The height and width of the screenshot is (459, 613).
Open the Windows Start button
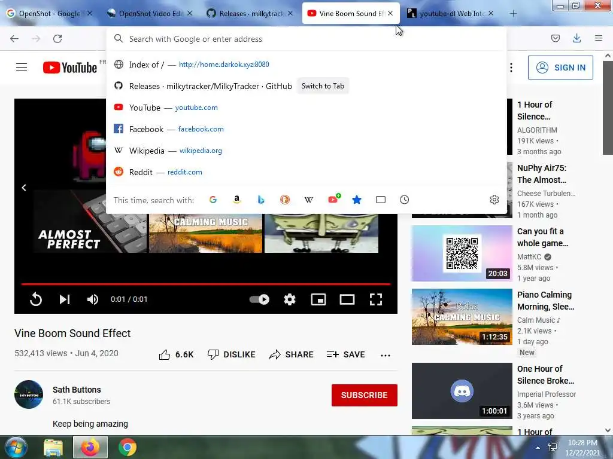click(16, 447)
